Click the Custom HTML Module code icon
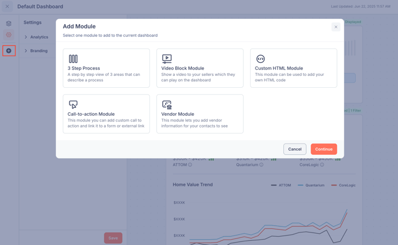The width and height of the screenshot is (398, 245). (260, 59)
